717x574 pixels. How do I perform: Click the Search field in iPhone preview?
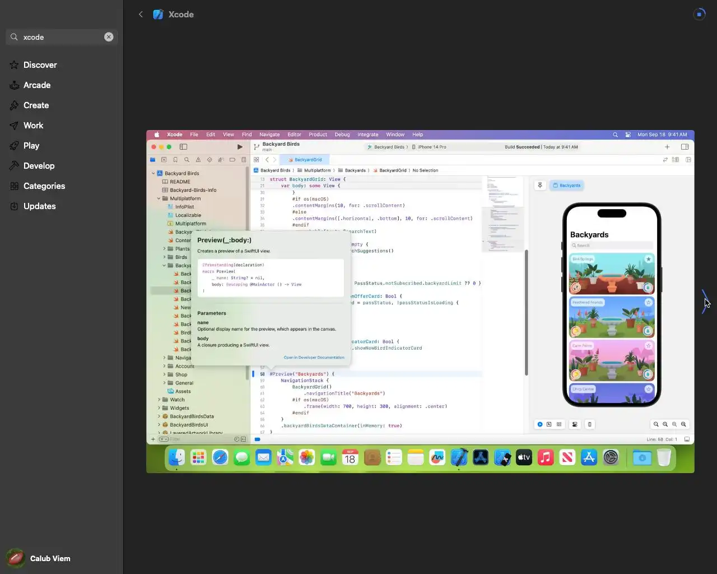[612, 246]
